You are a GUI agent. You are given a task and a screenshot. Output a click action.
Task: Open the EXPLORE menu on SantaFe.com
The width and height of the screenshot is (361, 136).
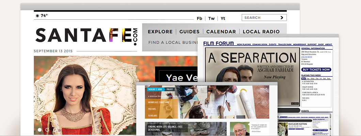click(160, 32)
